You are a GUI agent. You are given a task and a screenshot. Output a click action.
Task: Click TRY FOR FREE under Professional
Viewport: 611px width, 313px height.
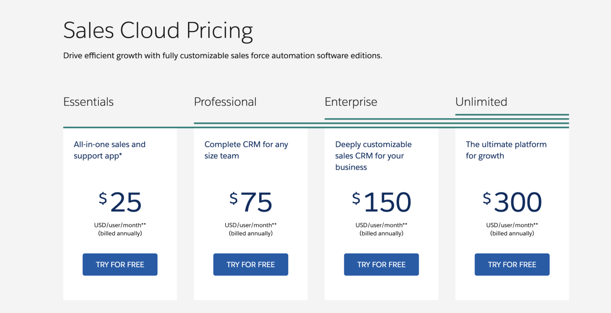coord(251,264)
